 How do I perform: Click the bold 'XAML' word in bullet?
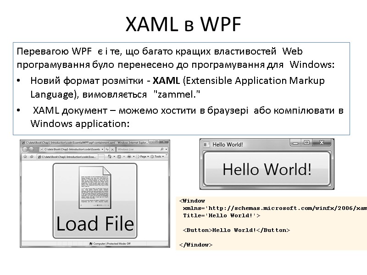coord(166,81)
